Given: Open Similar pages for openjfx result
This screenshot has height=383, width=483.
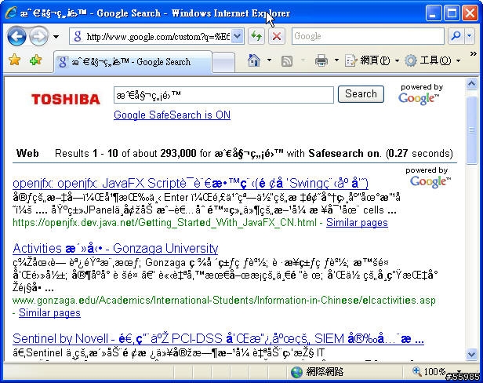Looking at the screenshot, I should click(357, 222).
